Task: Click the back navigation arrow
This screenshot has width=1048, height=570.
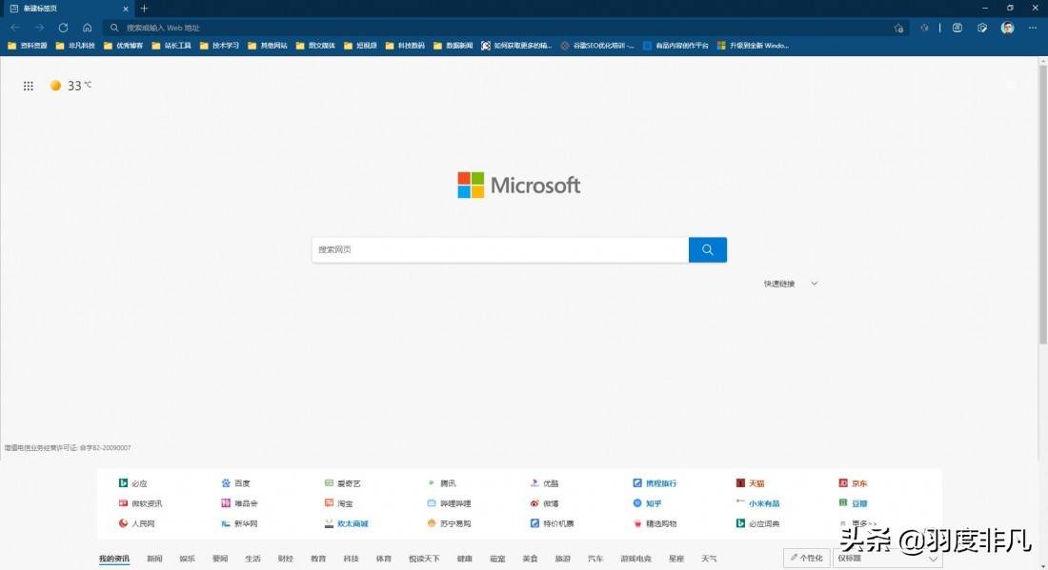Action: (x=14, y=28)
